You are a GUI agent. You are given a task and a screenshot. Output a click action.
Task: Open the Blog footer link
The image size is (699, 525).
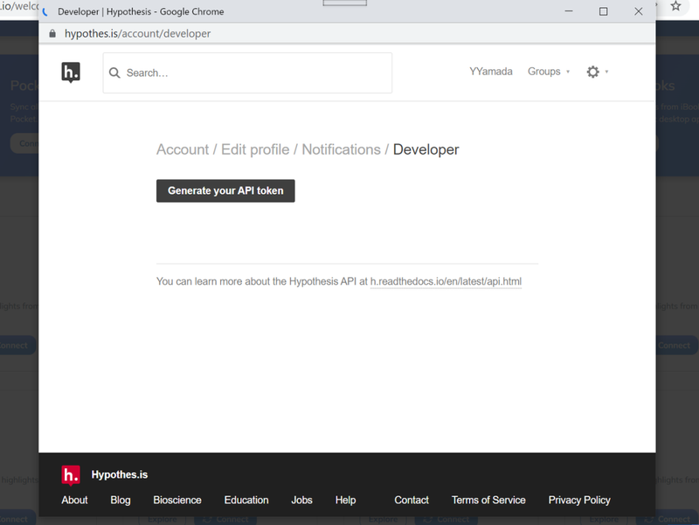coord(121,500)
